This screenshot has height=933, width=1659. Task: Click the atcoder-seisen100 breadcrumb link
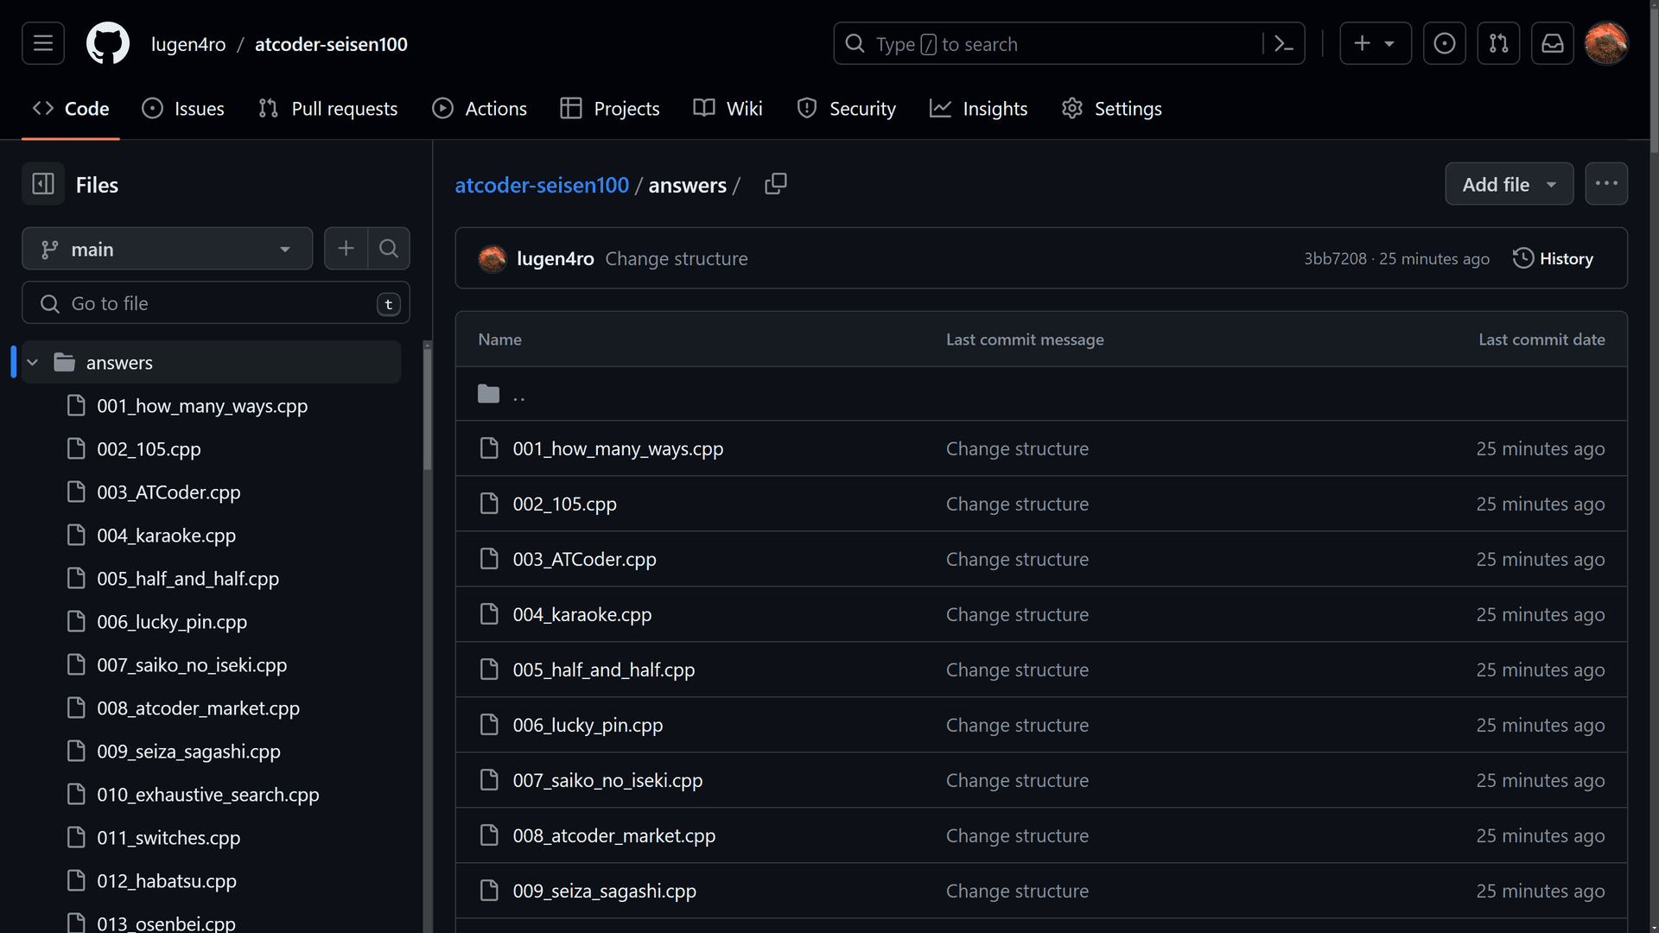[x=542, y=185]
